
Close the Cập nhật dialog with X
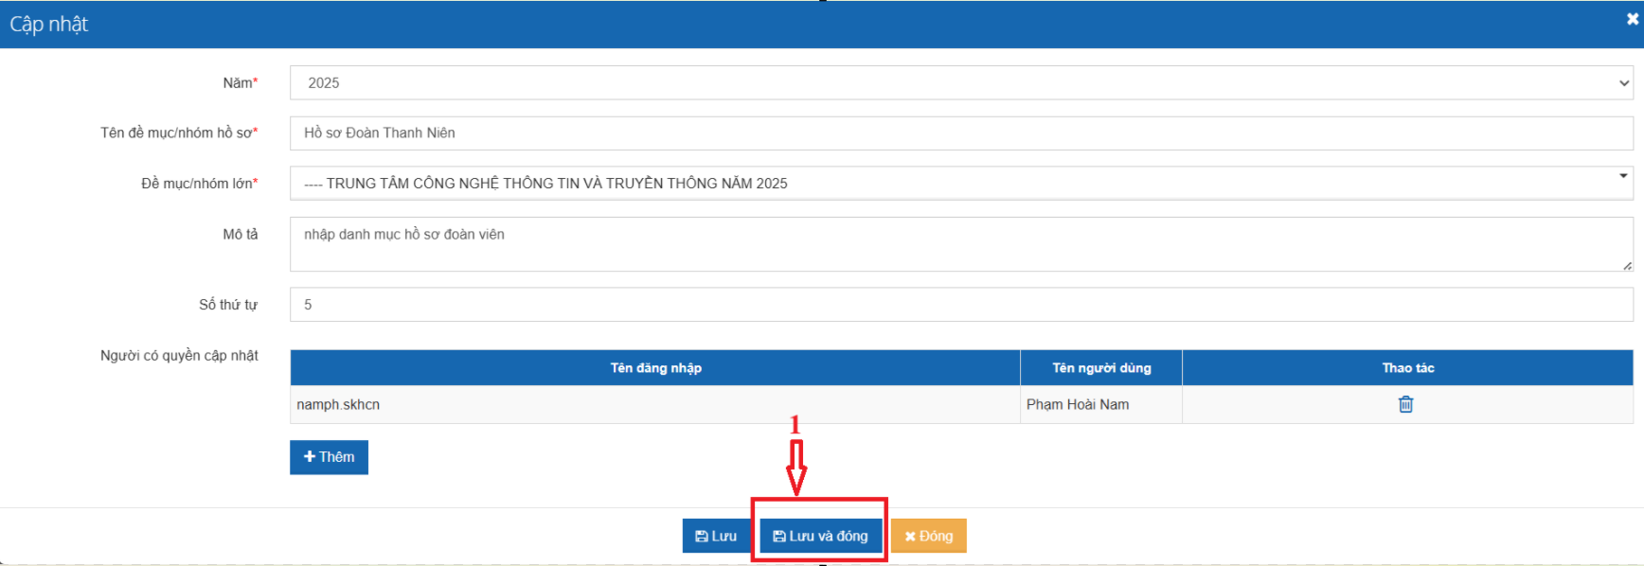(1632, 19)
